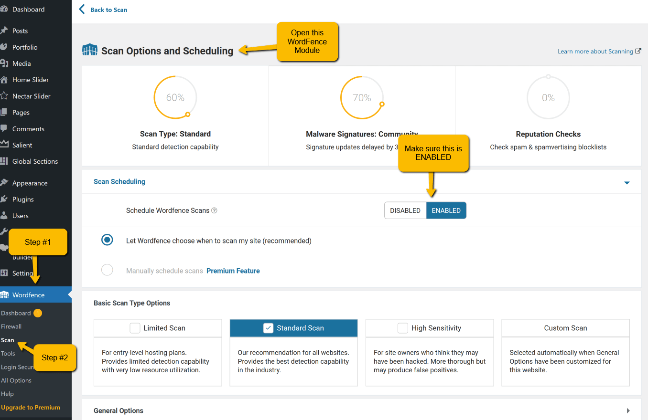The image size is (648, 420).
Task: Click the external link icon after Learn more
Action: (x=638, y=51)
